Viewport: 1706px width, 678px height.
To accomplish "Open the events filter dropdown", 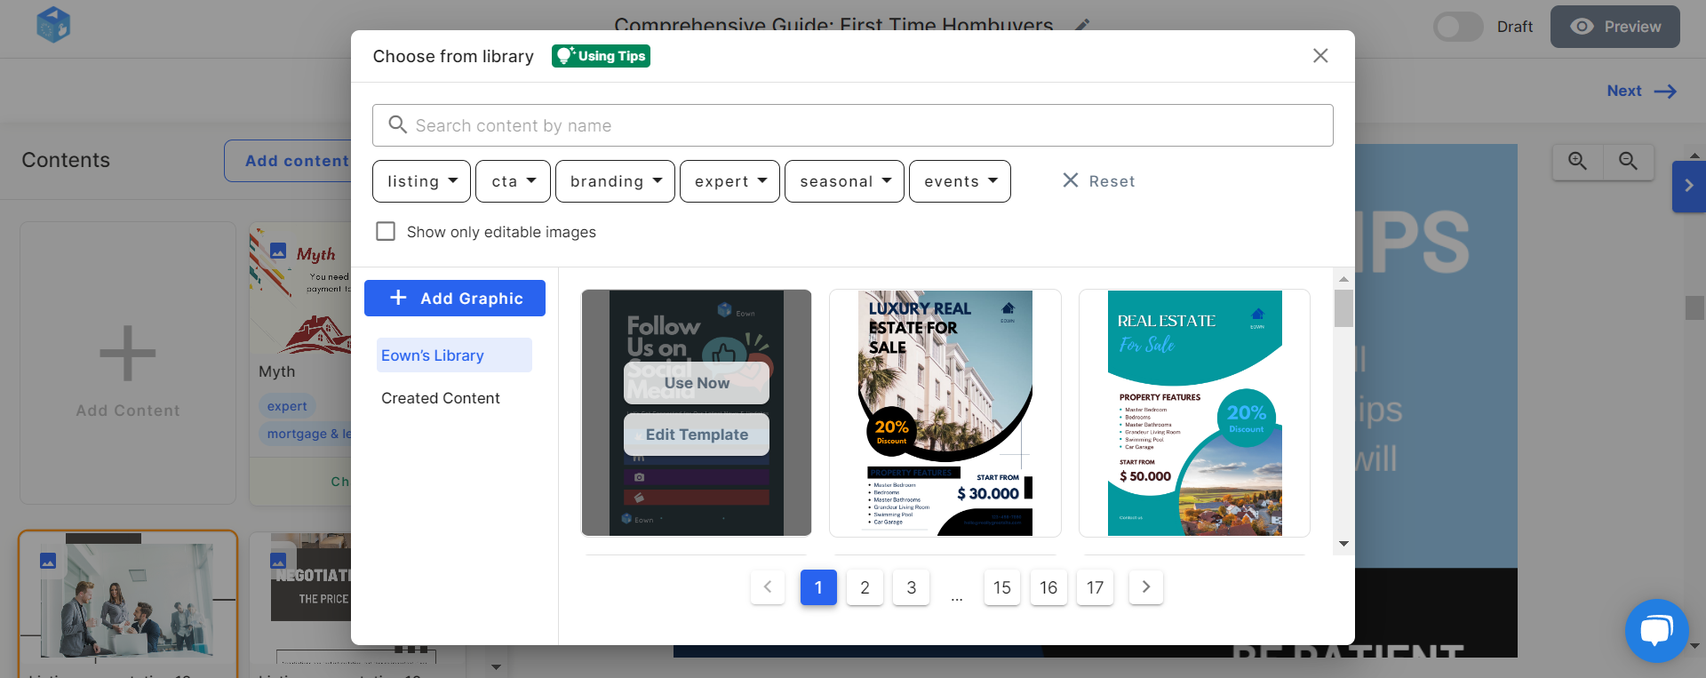I will point(960,181).
